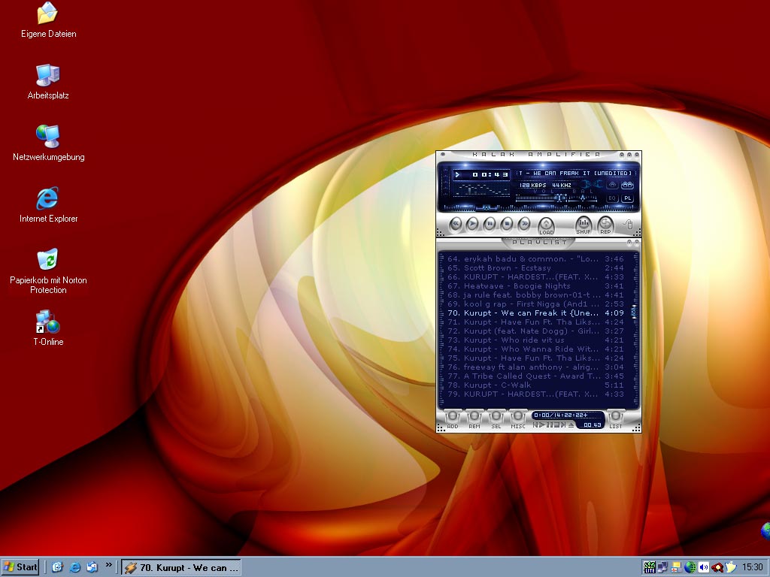The image size is (770, 577).
Task: Expand the quick launch chevron
Action: coord(108,565)
